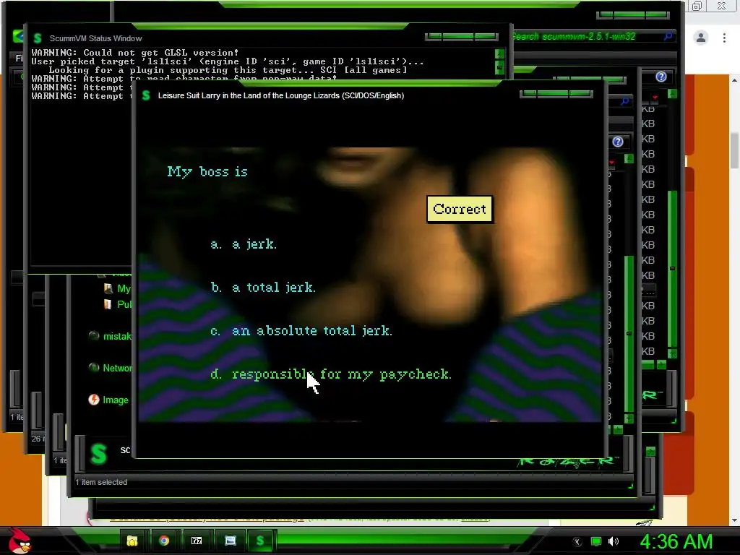Click the Chrome page scrollbar up arrow
Viewport: 740px width, 555px height.
pyautogui.click(x=734, y=81)
